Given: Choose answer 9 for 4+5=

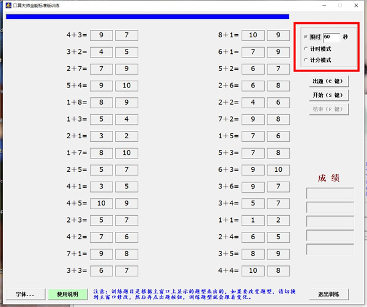Looking at the screenshot, I should [127, 204].
